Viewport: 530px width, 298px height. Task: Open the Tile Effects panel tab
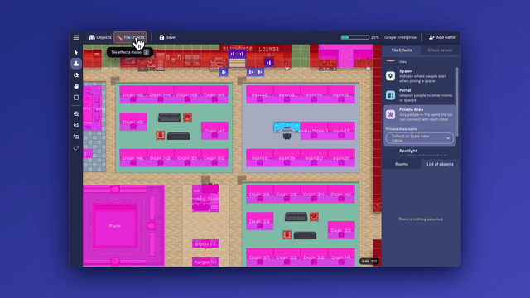402,50
